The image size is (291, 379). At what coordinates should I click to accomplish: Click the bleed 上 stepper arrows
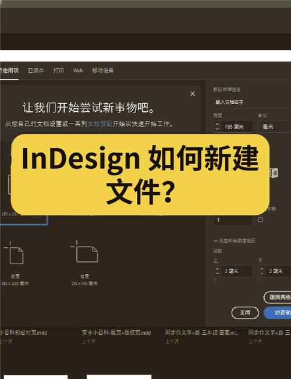pyautogui.click(x=217, y=271)
